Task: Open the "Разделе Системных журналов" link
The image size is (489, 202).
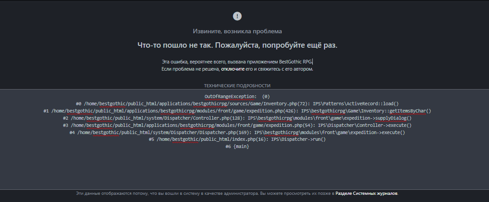Action: (366, 193)
